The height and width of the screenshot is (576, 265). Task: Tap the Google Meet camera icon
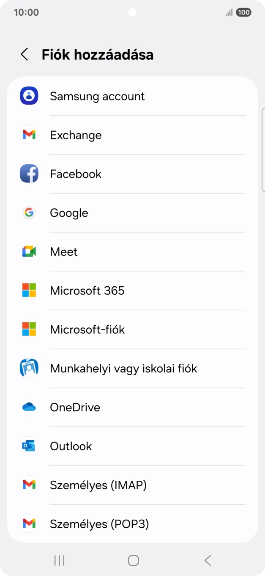point(29,252)
